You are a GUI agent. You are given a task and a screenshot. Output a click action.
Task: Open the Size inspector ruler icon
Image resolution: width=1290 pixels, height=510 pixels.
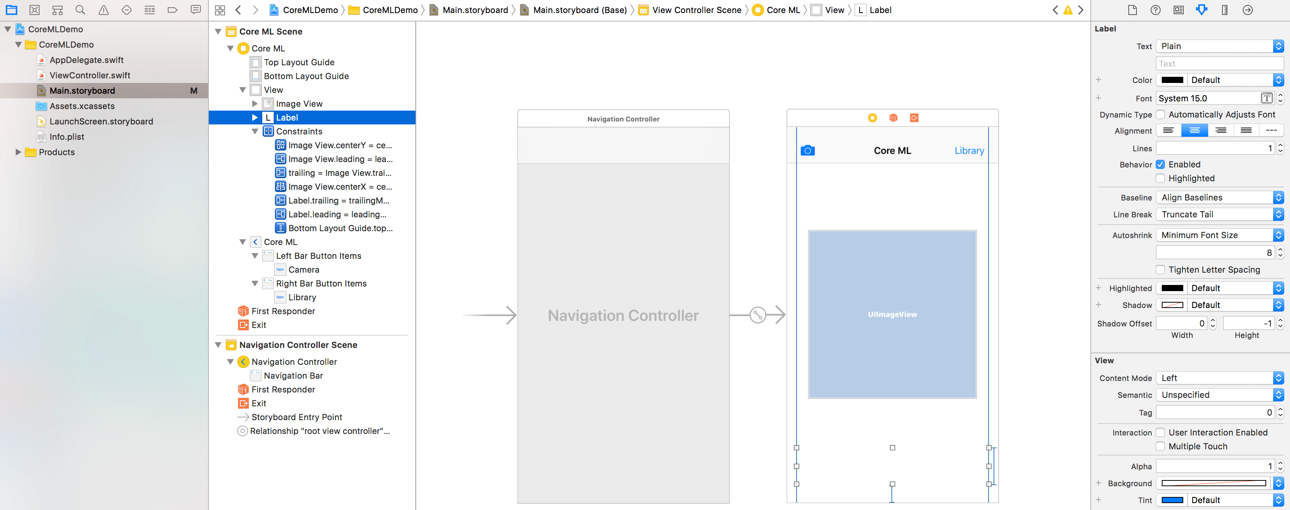(x=1224, y=10)
